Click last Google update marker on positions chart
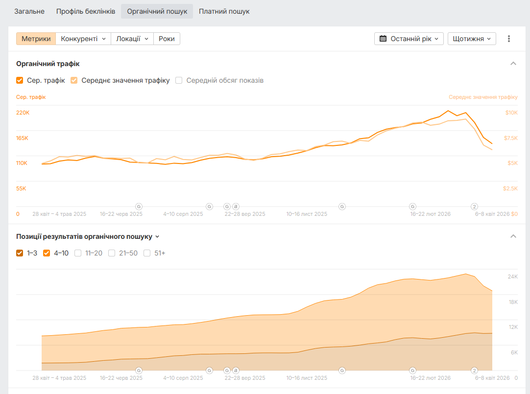 (413, 371)
